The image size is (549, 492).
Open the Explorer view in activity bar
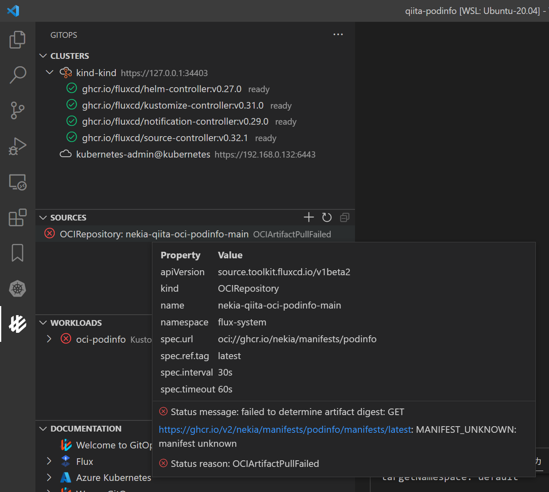pos(17,39)
